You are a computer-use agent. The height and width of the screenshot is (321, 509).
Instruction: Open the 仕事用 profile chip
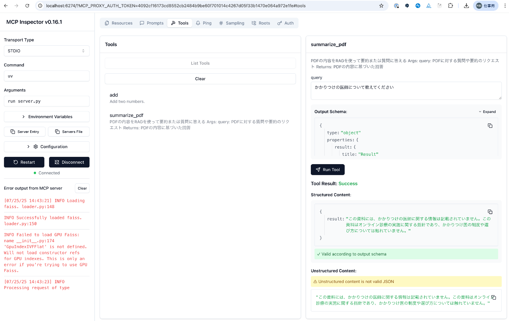click(x=486, y=6)
